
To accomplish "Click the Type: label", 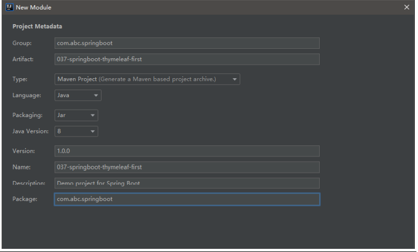I will point(20,79).
